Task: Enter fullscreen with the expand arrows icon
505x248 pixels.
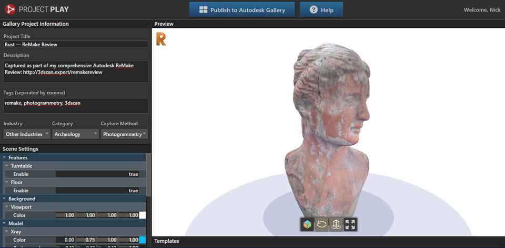Action: [x=350, y=224]
